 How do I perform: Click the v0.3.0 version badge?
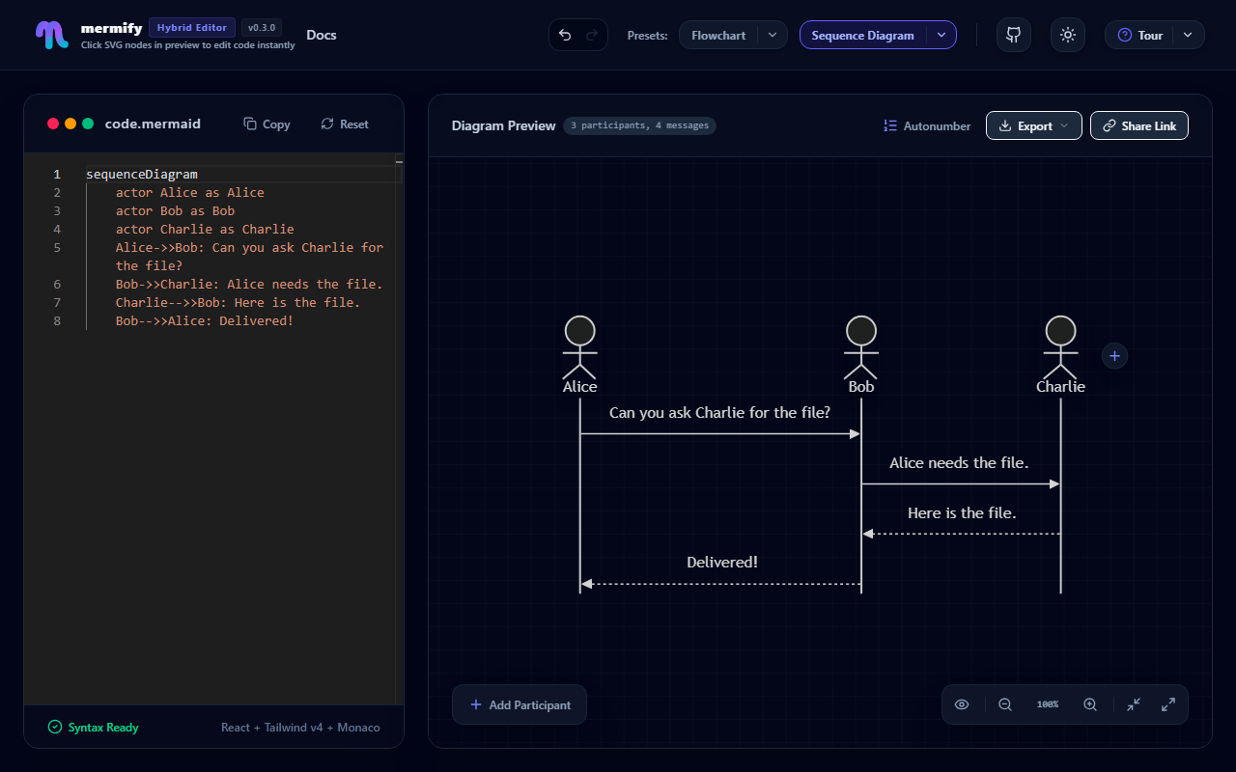tap(262, 27)
